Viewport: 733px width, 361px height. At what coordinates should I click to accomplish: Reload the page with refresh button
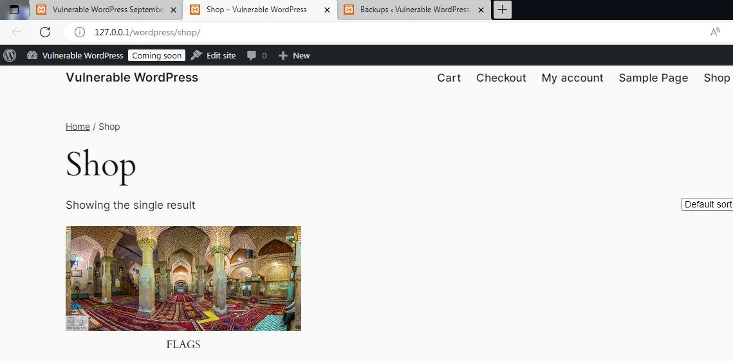(x=44, y=32)
